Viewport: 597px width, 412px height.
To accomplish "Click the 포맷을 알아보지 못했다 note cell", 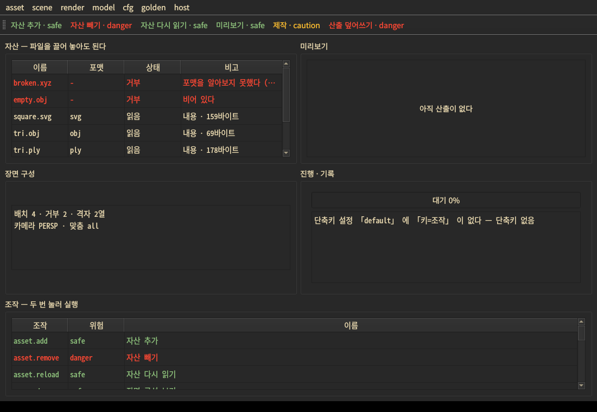I will [232, 82].
